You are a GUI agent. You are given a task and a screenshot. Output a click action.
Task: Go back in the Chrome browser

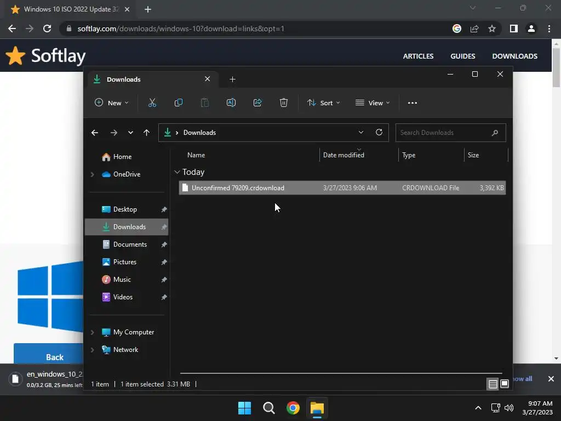[12, 29]
